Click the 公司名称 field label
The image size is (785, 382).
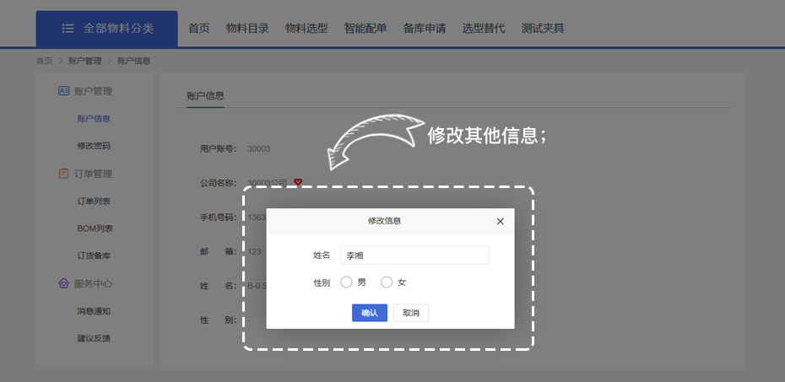(219, 183)
